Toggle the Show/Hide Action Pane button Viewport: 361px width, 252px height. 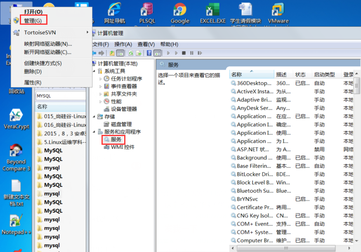coord(158,53)
